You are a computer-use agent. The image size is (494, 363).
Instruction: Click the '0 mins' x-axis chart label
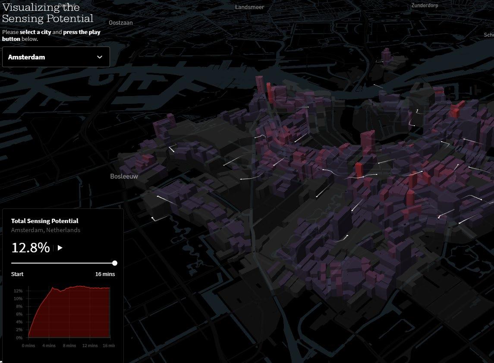(x=28, y=345)
